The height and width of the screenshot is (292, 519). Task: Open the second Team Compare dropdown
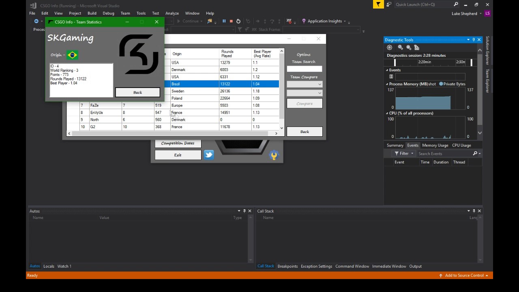tap(305, 93)
